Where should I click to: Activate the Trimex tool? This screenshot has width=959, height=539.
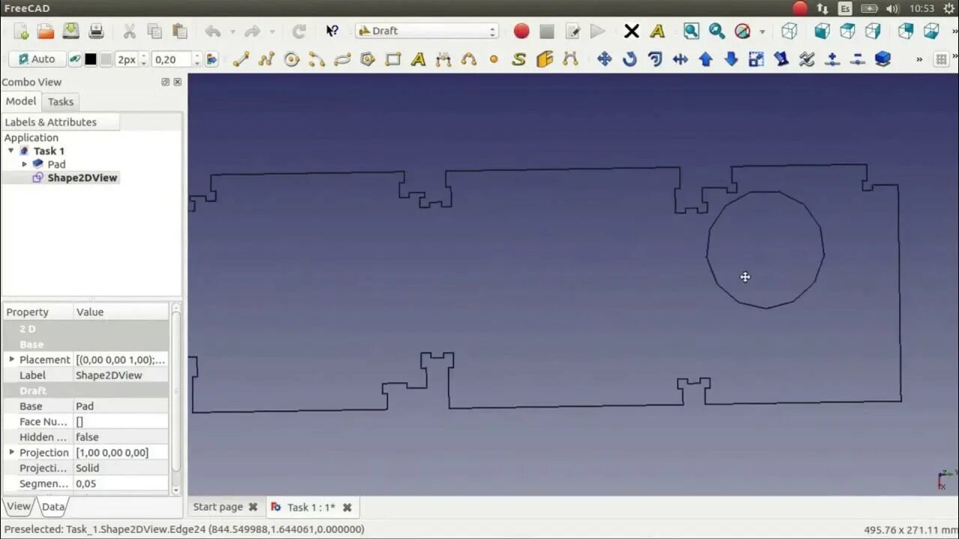(x=680, y=59)
